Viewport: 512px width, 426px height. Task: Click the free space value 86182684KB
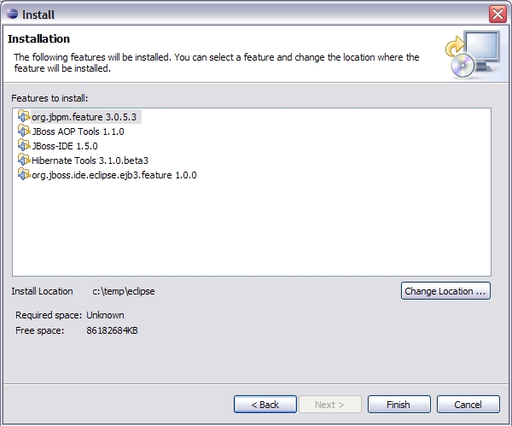[x=112, y=330]
